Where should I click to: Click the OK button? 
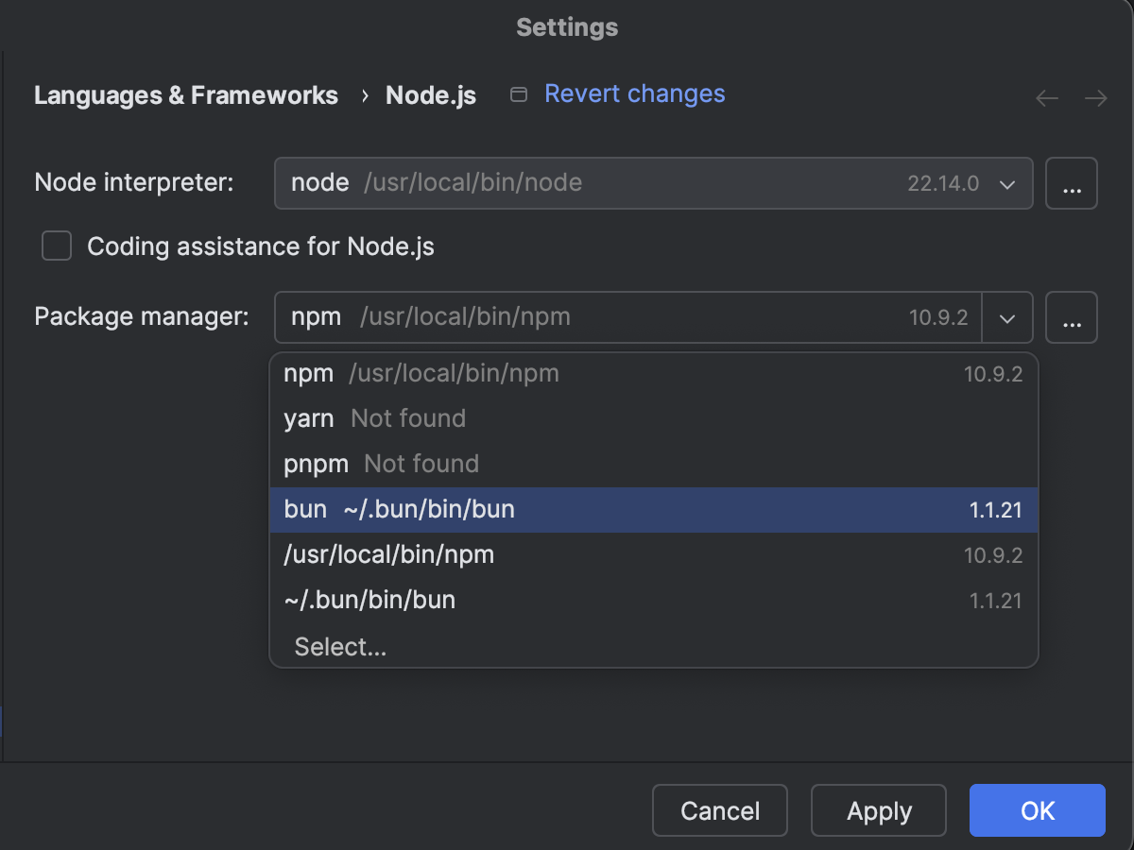tap(1037, 810)
